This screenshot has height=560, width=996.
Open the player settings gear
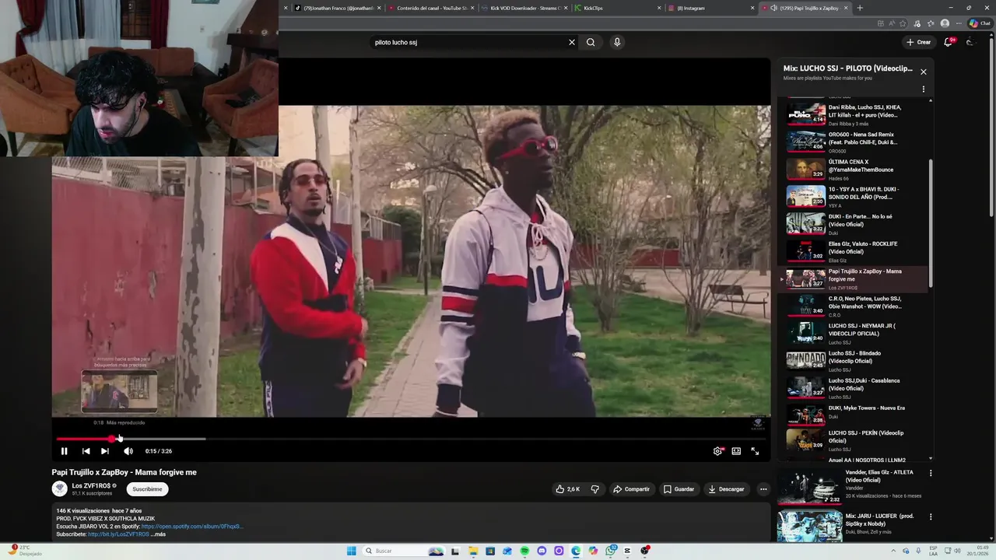[x=717, y=451]
